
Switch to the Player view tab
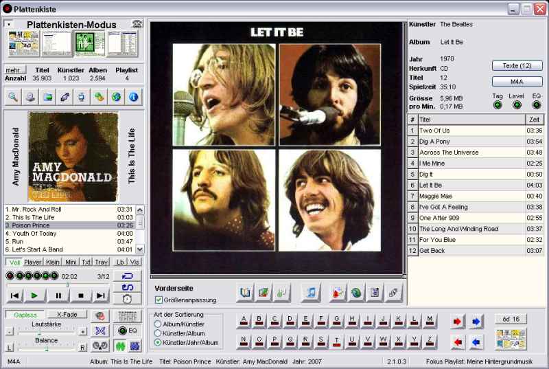[33, 262]
